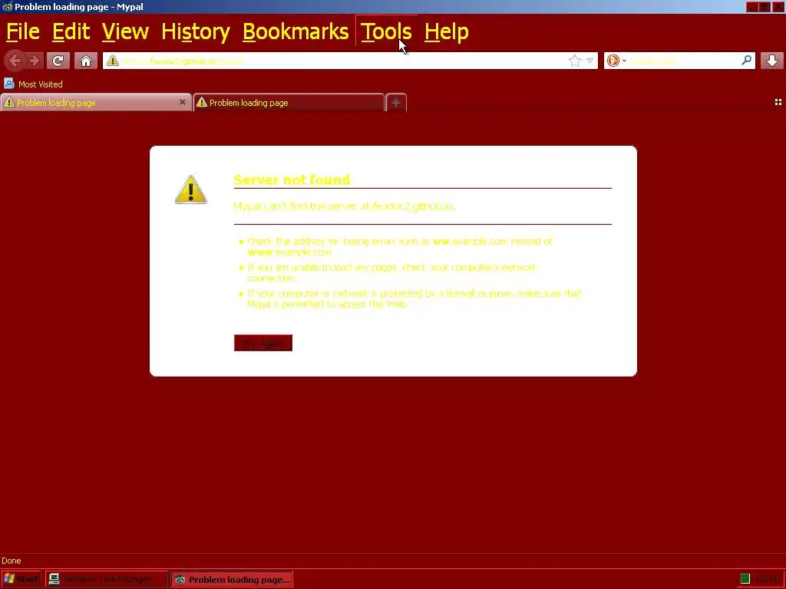Open the DuckDuckGo search engine selector

(616, 61)
